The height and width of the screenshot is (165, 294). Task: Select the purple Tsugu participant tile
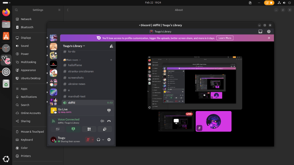(214, 121)
